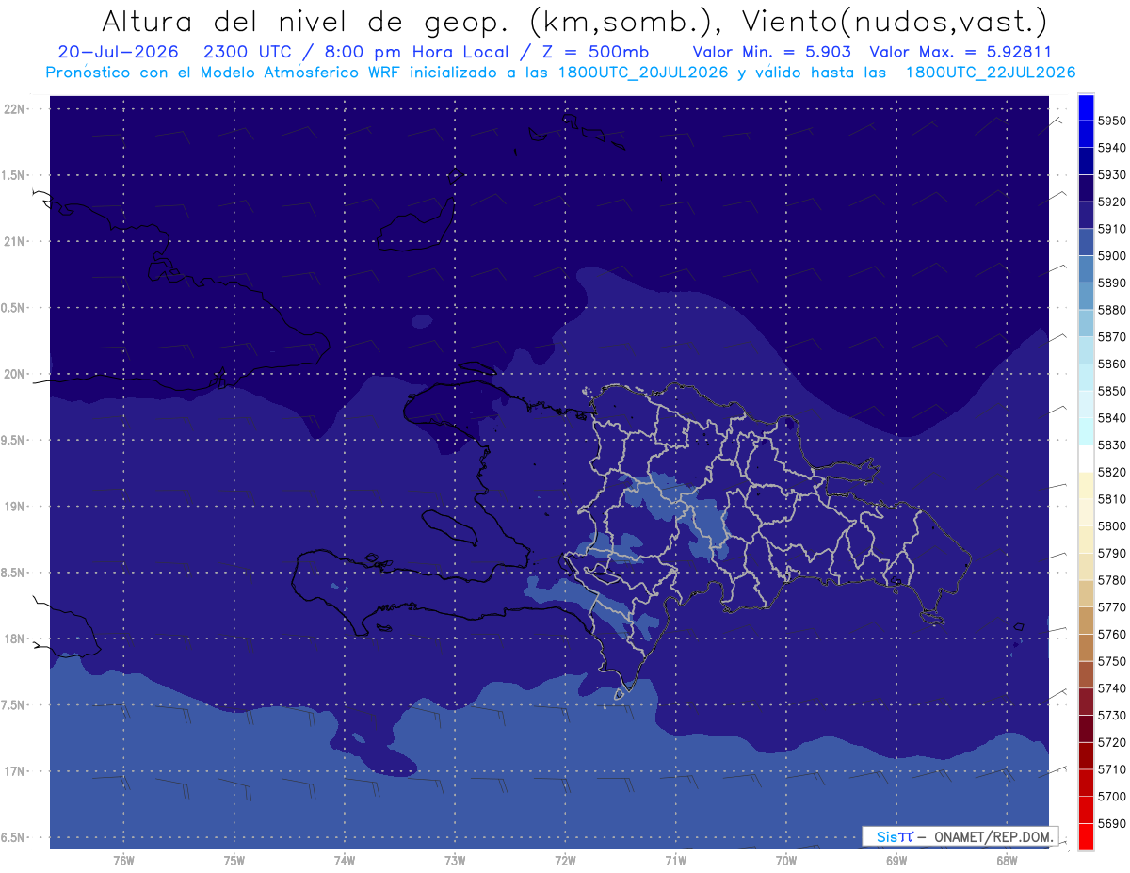Click the 'Z = 500mb' level text
This screenshot has width=1130, height=873.
point(595,52)
